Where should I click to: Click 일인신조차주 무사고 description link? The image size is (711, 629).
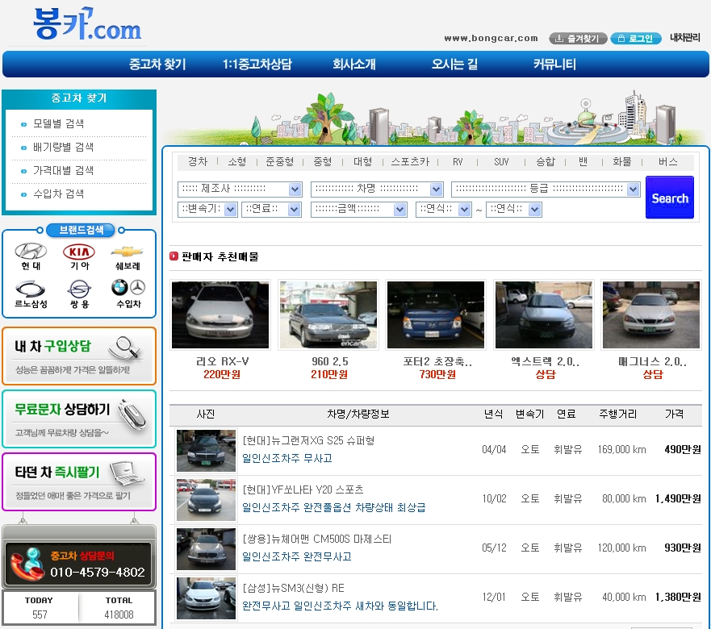click(287, 458)
